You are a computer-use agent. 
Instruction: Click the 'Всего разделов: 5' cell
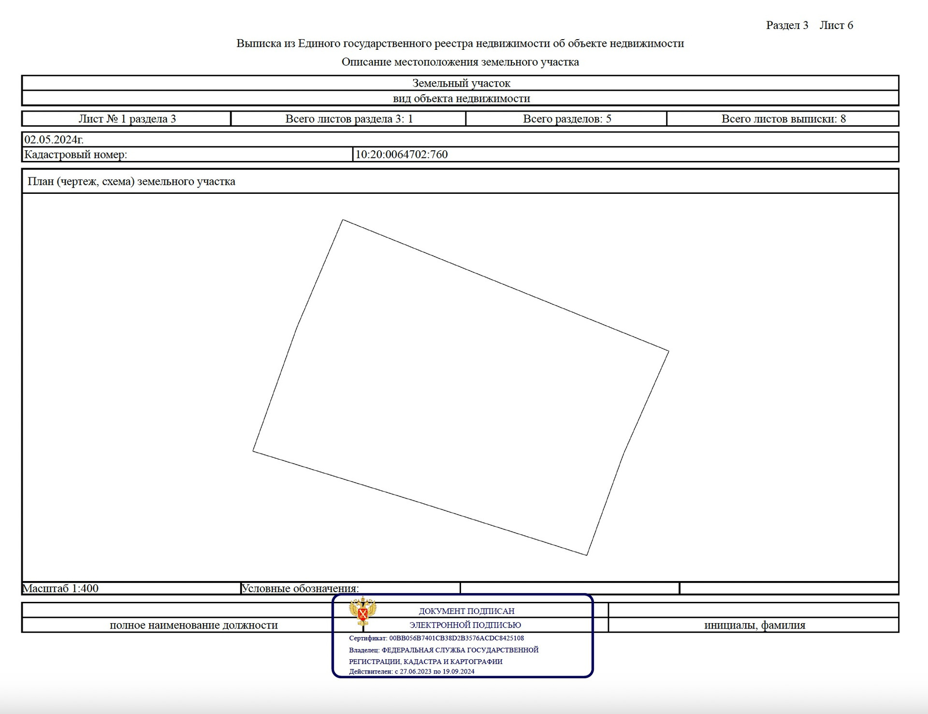566,119
